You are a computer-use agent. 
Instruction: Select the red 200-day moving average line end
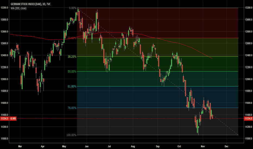pyautogui.click(x=212, y=58)
